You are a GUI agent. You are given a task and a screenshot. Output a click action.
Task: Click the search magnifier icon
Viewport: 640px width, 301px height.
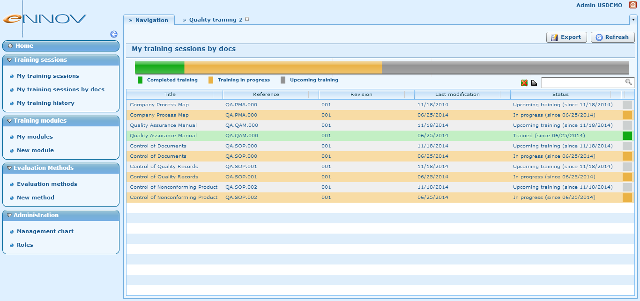629,82
